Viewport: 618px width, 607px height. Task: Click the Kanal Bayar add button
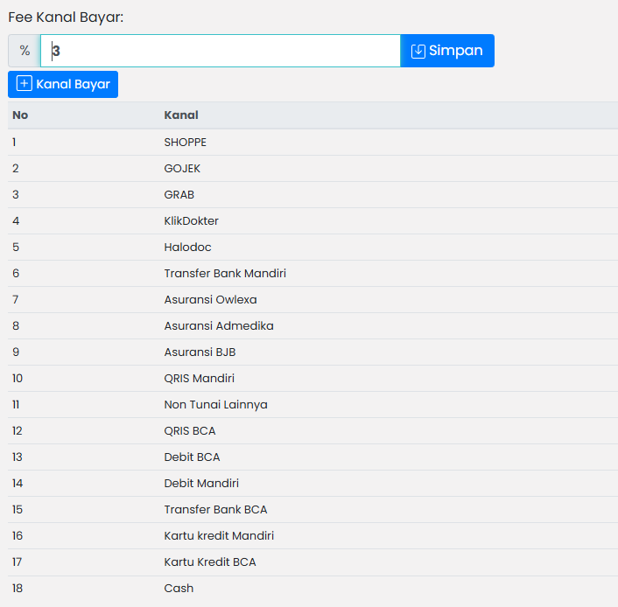click(x=63, y=85)
